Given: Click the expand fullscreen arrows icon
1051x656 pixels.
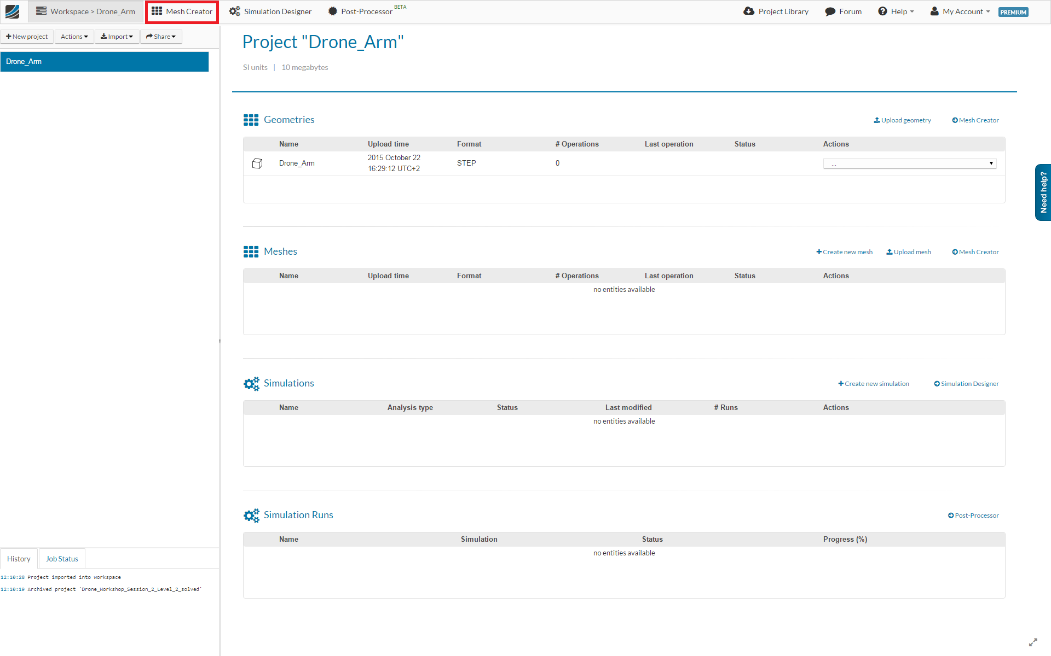Looking at the screenshot, I should point(1033,642).
